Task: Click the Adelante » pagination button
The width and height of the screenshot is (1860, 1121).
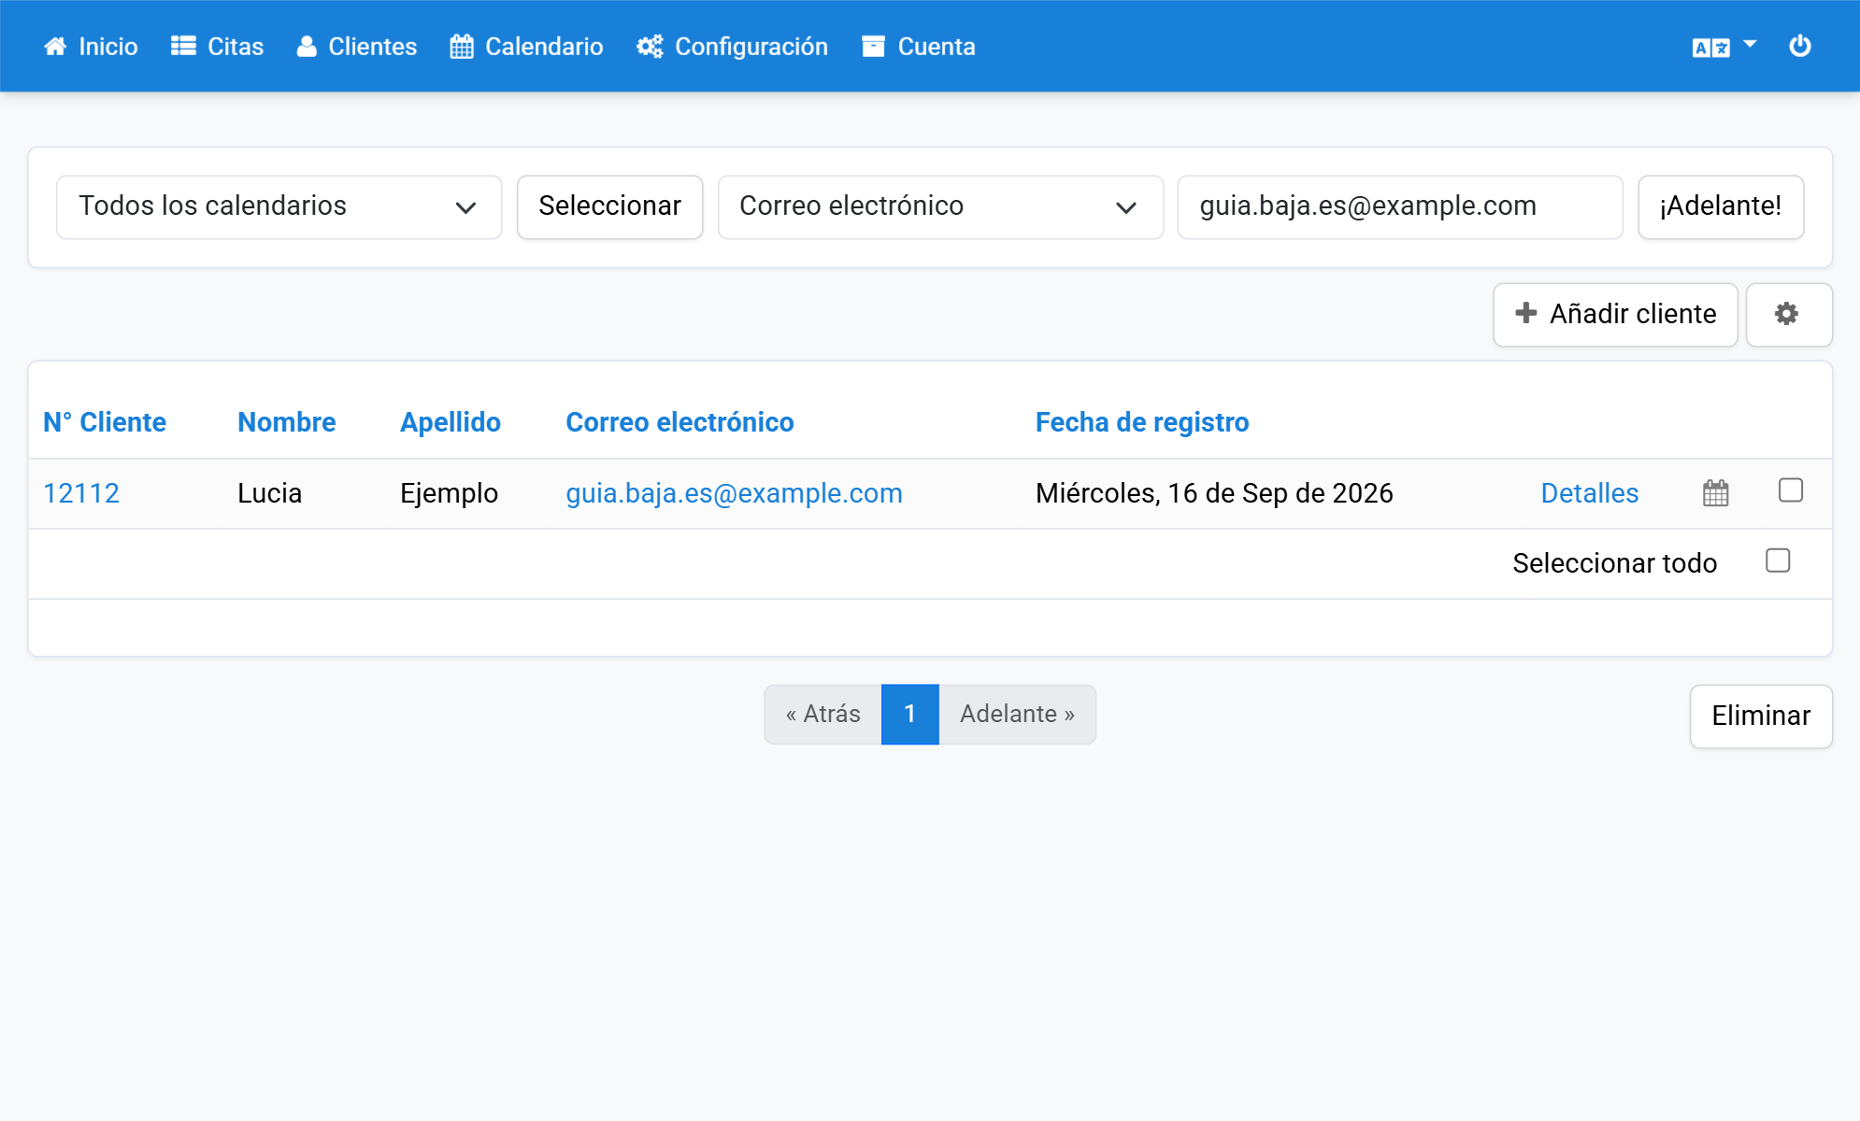Action: [1017, 715]
